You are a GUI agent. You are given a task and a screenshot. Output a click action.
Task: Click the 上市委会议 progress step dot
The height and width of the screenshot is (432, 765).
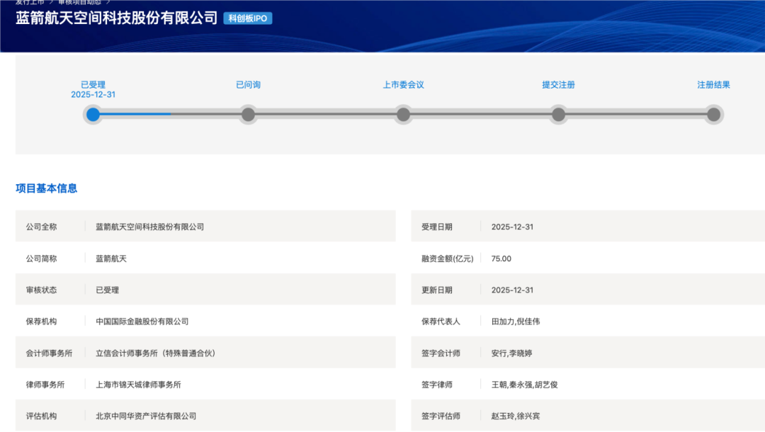click(x=404, y=115)
